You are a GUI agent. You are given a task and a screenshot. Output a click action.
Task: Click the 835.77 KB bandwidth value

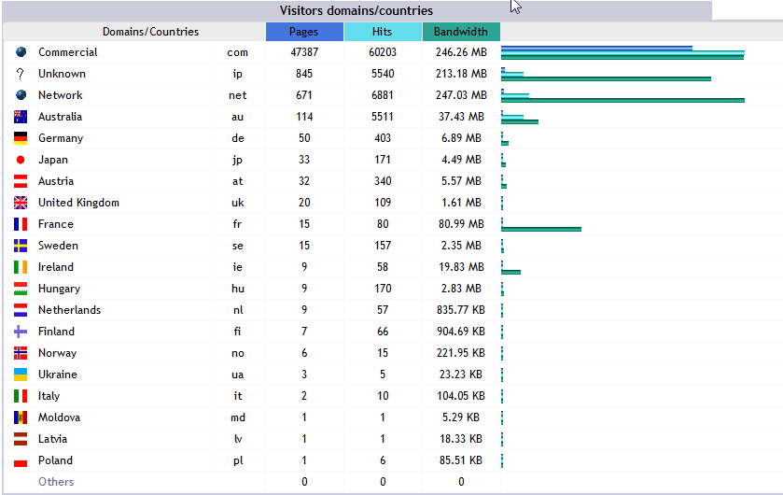coord(461,310)
